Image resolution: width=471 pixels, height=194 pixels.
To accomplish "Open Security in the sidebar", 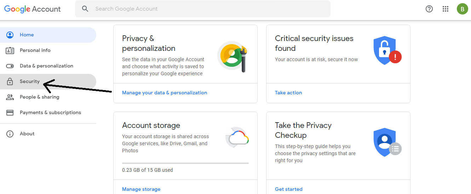I will (48, 81).
